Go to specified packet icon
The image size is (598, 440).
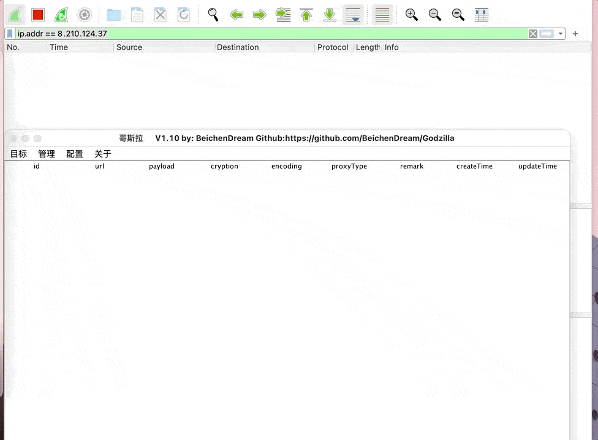point(283,15)
